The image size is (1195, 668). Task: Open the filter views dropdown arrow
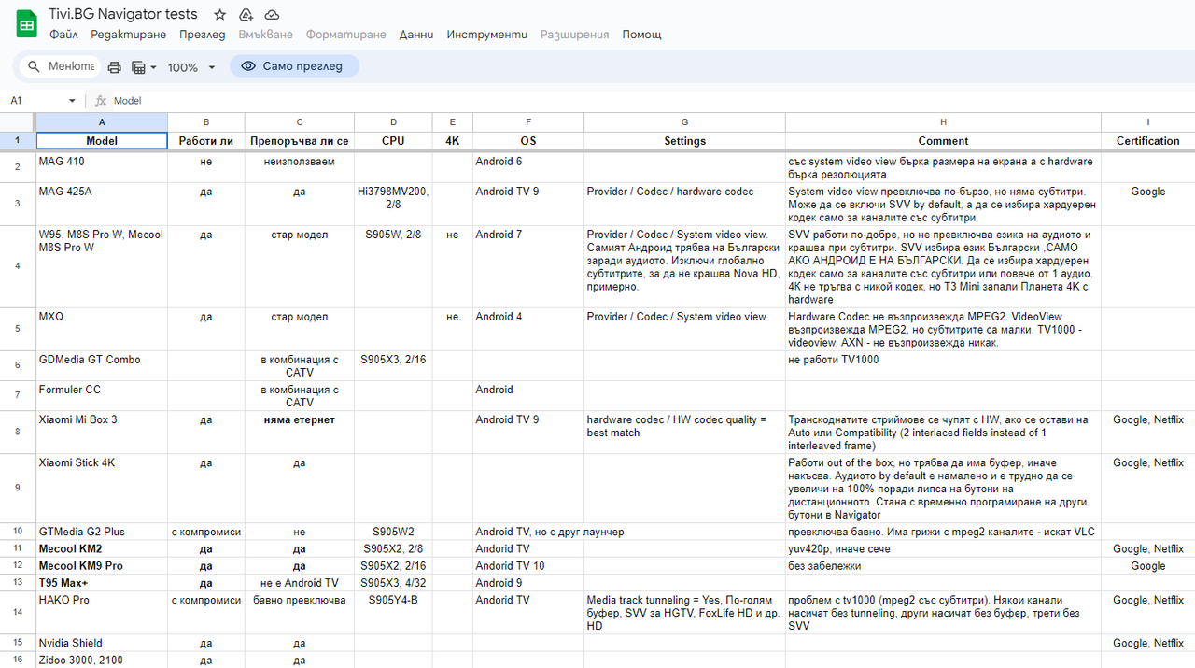[153, 67]
